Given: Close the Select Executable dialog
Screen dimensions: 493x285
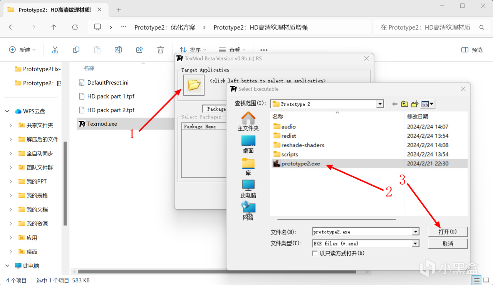Looking at the screenshot, I should pyautogui.click(x=463, y=89).
